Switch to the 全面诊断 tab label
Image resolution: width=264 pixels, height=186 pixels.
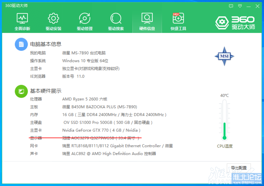(22, 29)
